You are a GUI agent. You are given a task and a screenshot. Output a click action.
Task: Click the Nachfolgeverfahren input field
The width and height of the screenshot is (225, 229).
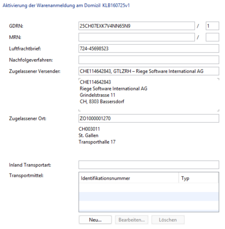[149, 60]
